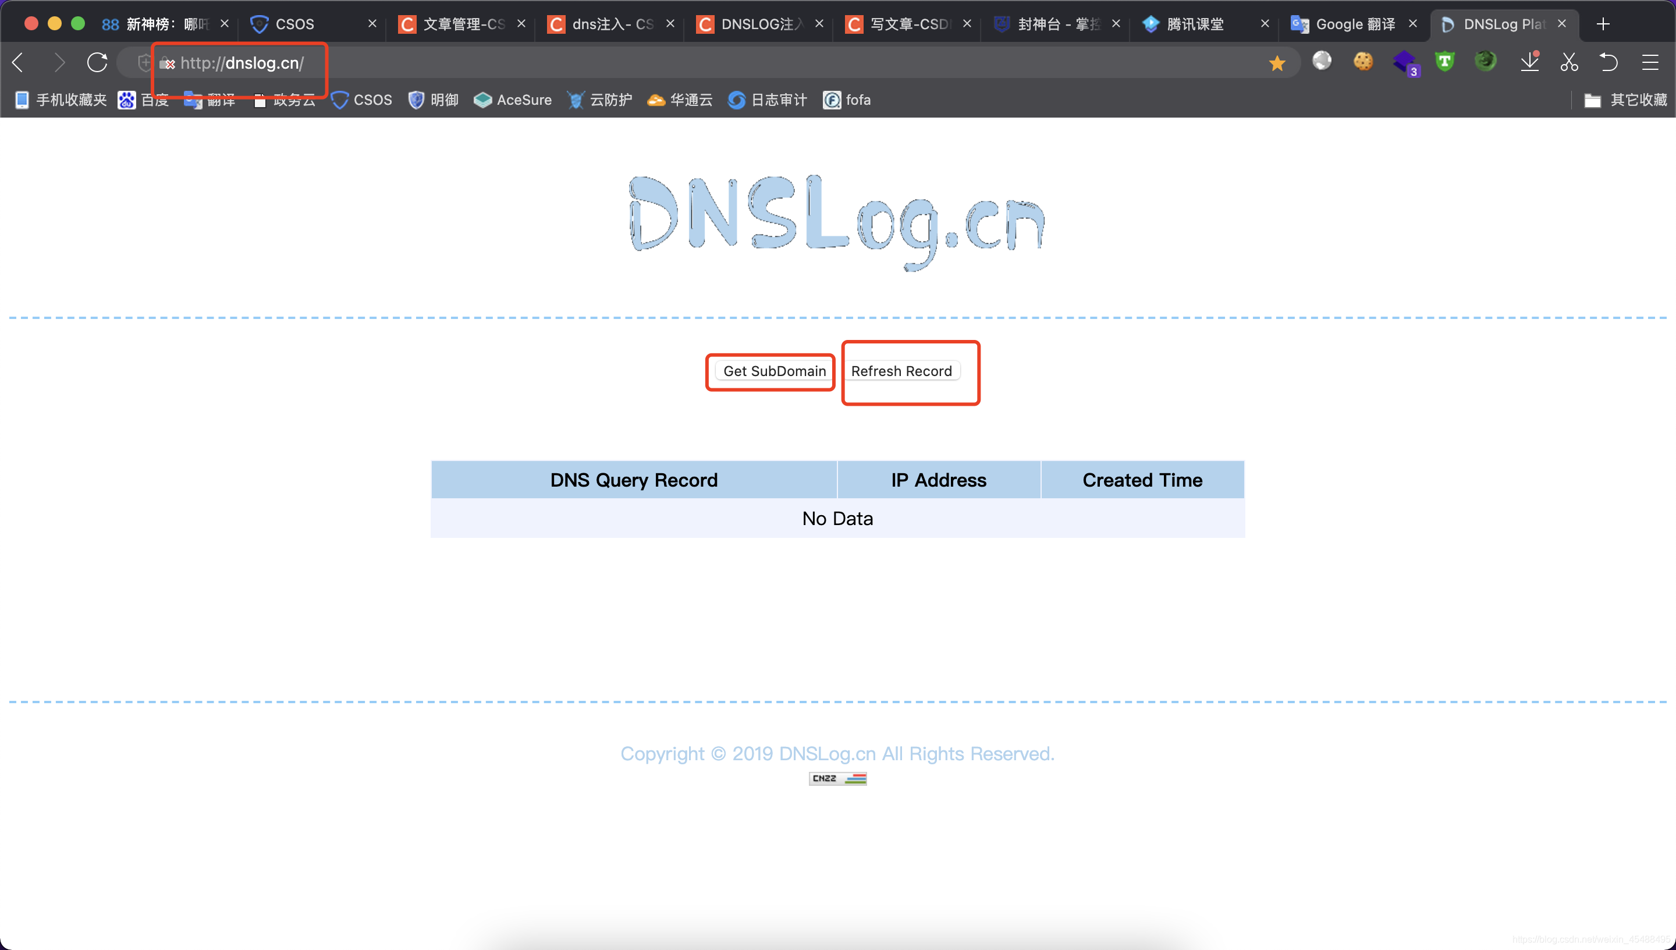This screenshot has width=1676, height=950.
Task: Click the IP Address column header
Action: pos(938,480)
